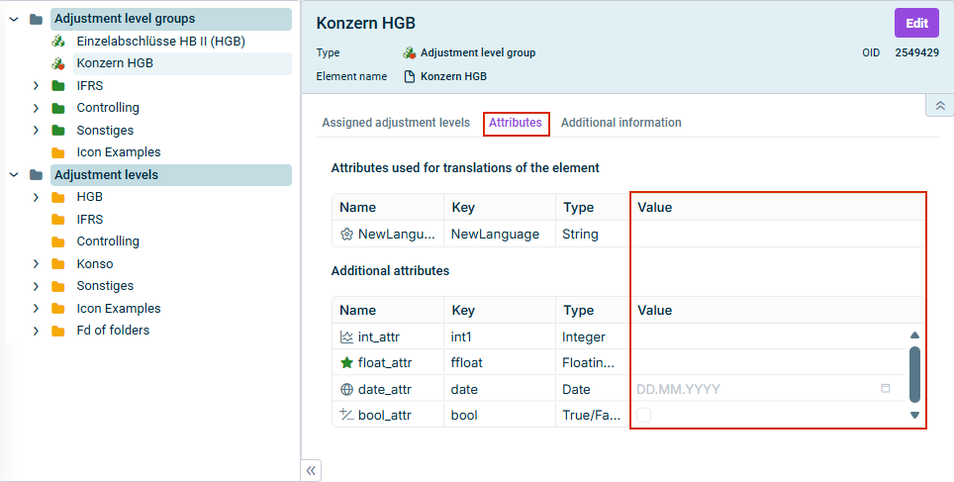The height and width of the screenshot is (482, 954).
Task: Click the globe icon beside date_attr
Action: (346, 389)
